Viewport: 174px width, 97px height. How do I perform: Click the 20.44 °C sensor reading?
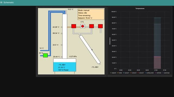point(57,57)
